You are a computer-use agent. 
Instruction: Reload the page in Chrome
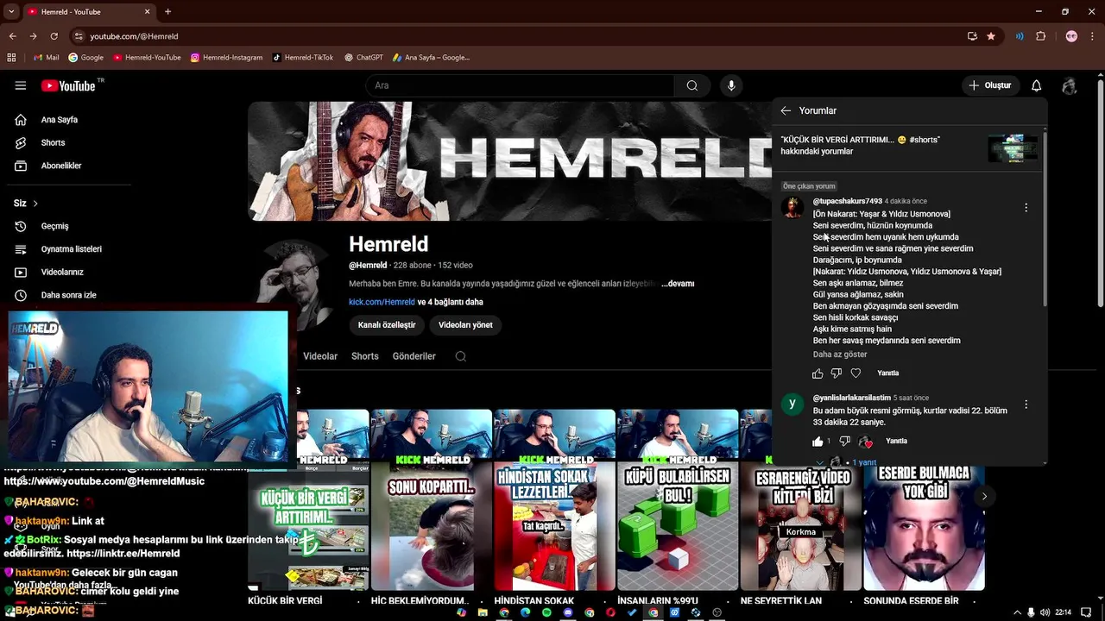[54, 36]
